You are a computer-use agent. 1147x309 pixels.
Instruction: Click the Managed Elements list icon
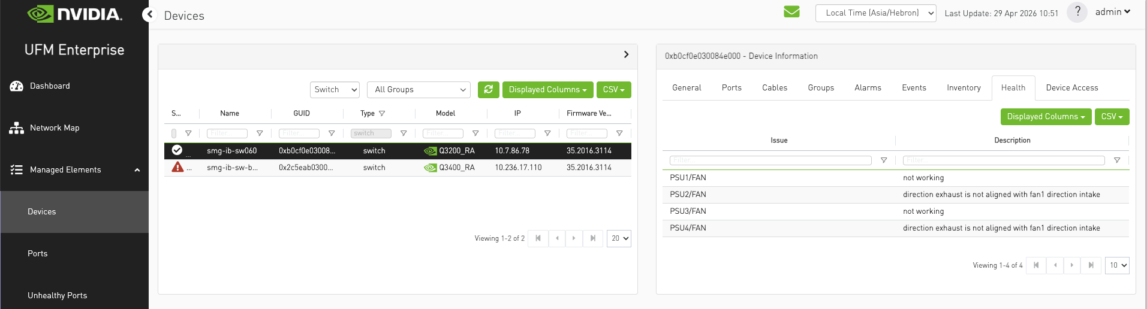pyautogui.click(x=16, y=170)
